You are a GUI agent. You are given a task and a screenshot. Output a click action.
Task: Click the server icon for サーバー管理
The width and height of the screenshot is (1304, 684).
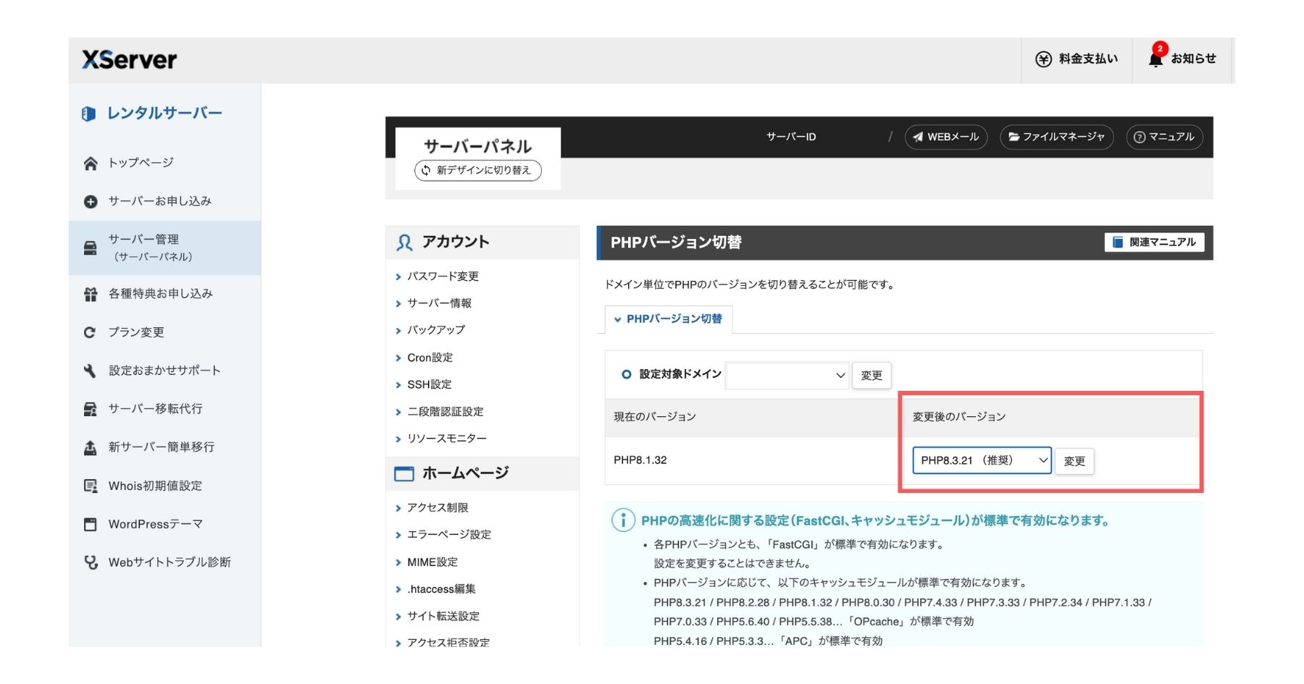tap(91, 248)
